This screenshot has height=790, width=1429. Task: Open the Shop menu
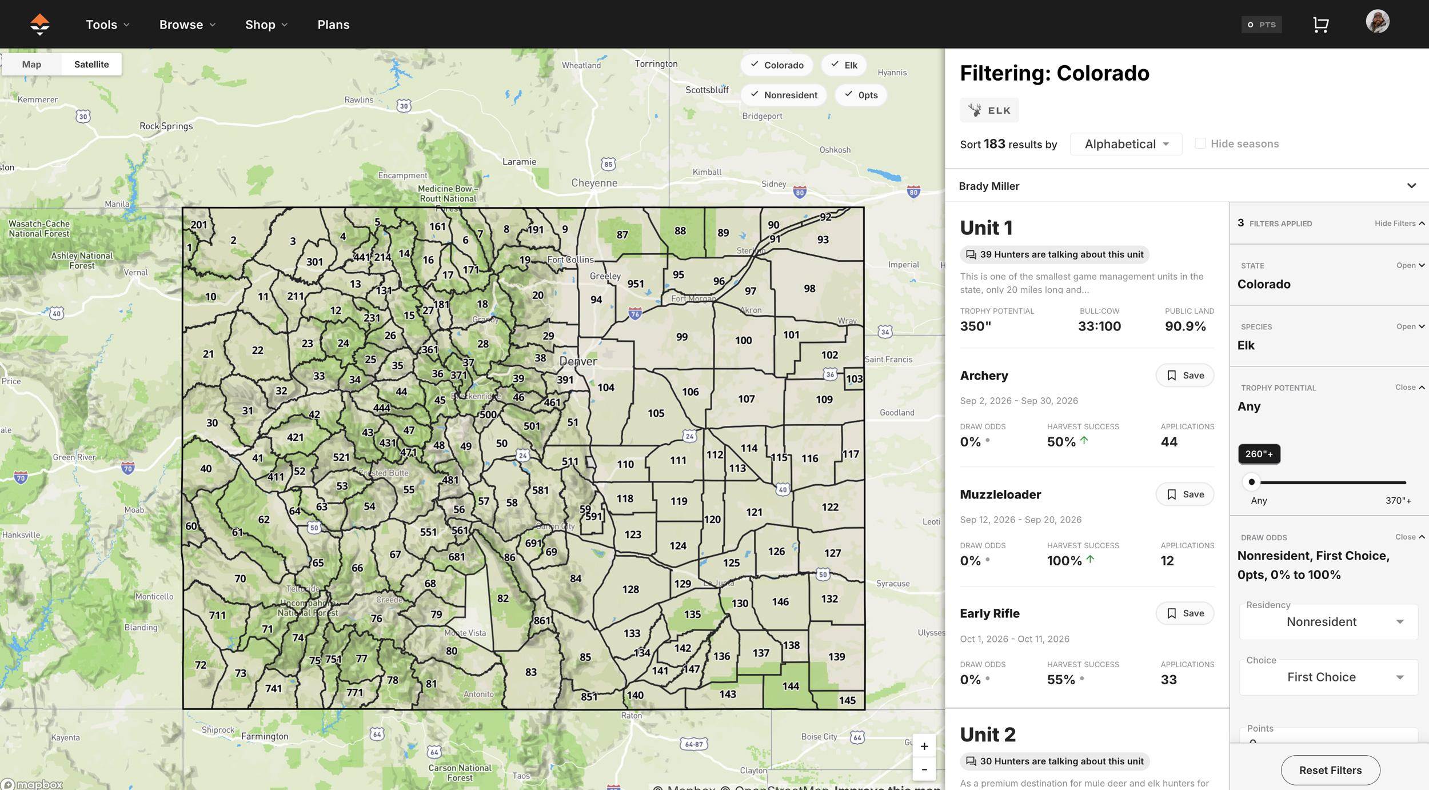pos(266,25)
